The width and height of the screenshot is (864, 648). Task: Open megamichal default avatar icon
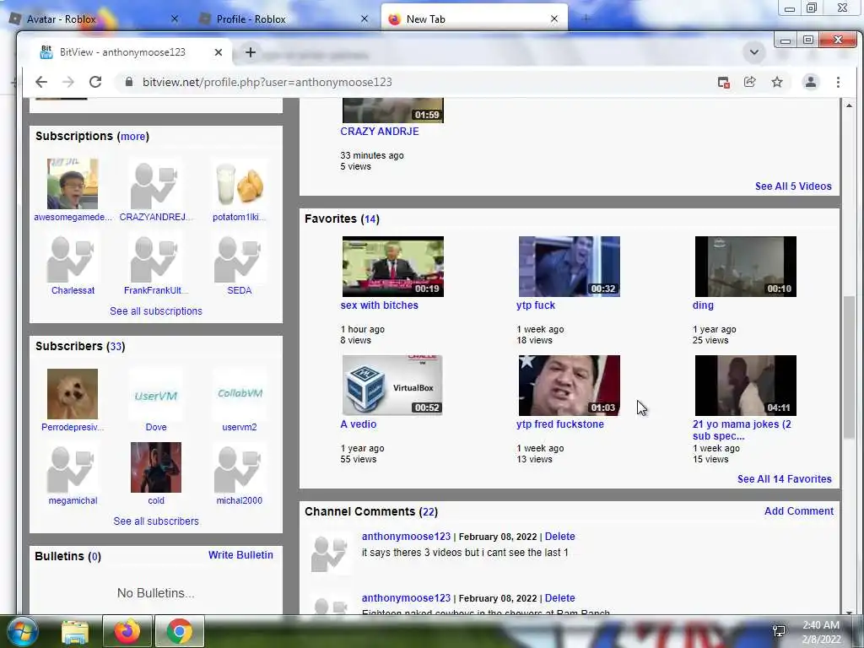coord(73,467)
